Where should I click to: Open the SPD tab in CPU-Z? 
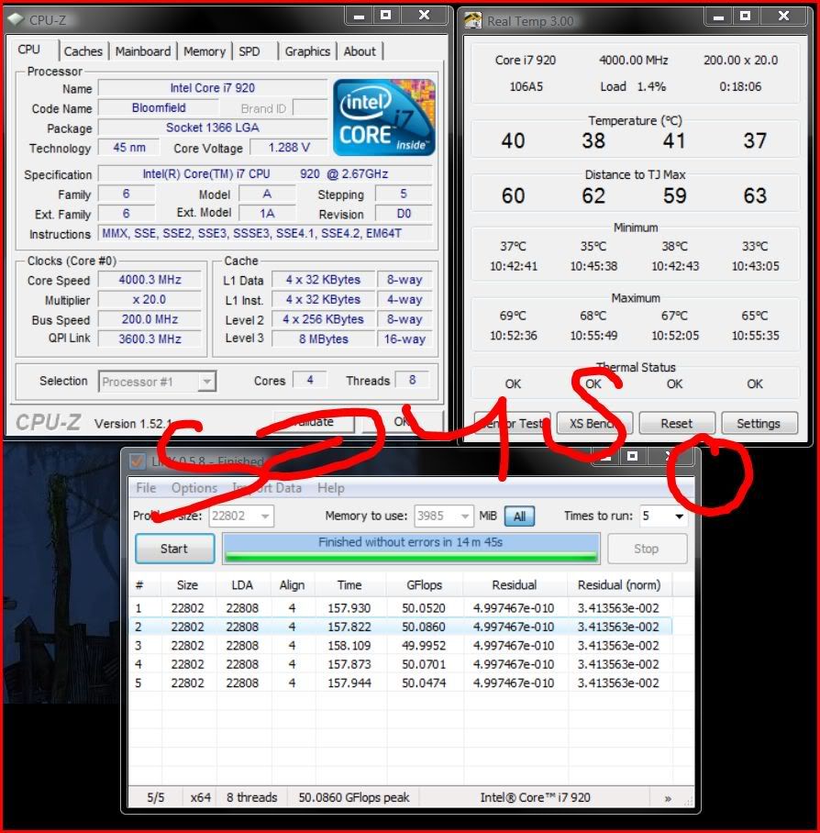click(249, 51)
